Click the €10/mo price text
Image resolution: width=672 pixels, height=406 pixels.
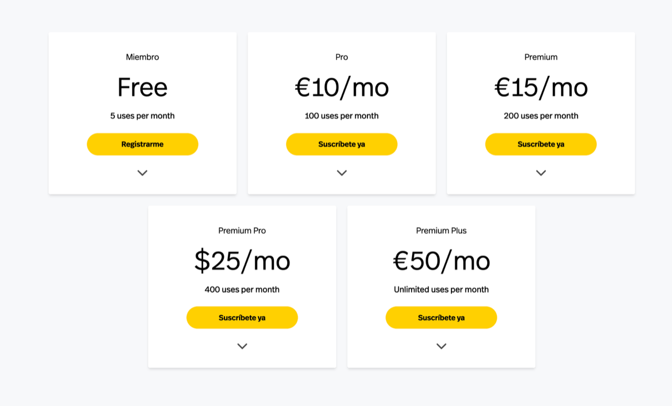tap(342, 87)
